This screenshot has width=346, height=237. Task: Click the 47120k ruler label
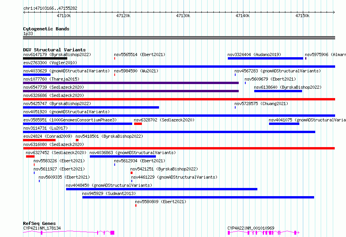(x=123, y=16)
